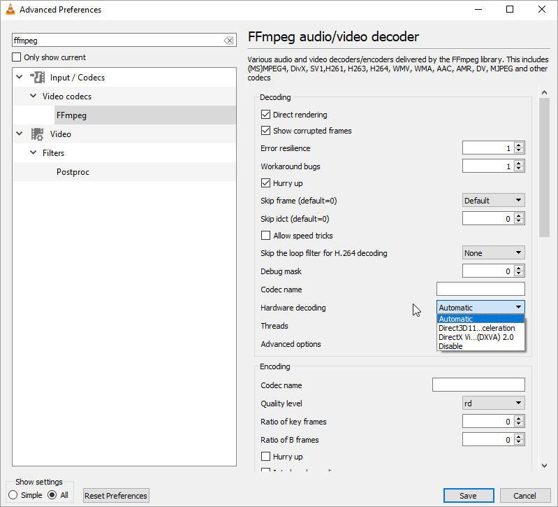Increase Ratio of B frames value

[519, 437]
